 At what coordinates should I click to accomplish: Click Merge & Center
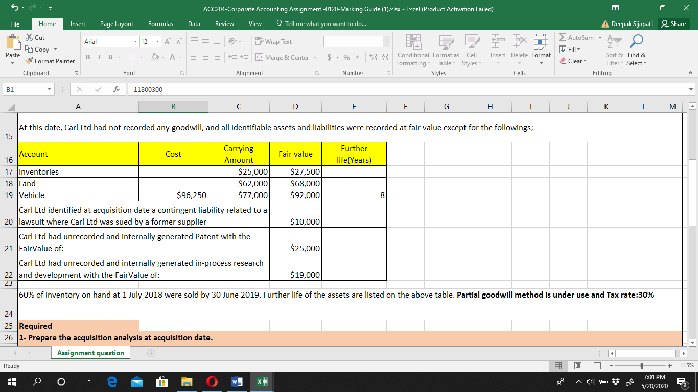click(282, 58)
